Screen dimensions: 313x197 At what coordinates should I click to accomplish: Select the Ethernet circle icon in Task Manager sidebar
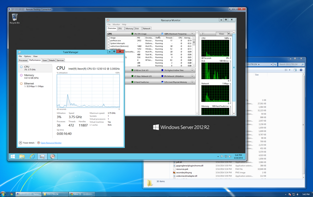tap(21, 84)
